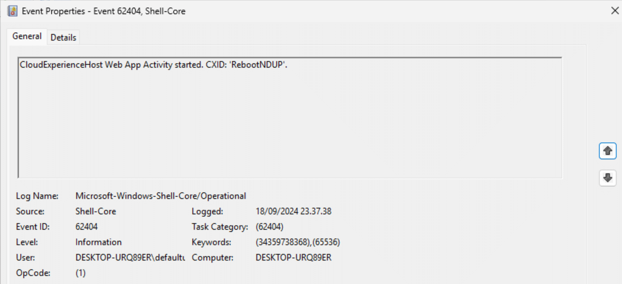Image resolution: width=622 pixels, height=284 pixels.
Task: Click the OpCode value (1)
Action: tap(80, 273)
